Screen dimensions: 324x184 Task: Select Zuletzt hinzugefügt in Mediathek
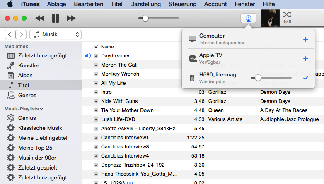pos(41,56)
